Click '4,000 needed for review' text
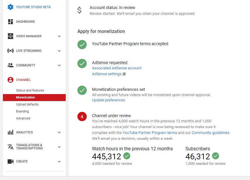The width and height of the screenshot is (250, 180). coord(112,164)
